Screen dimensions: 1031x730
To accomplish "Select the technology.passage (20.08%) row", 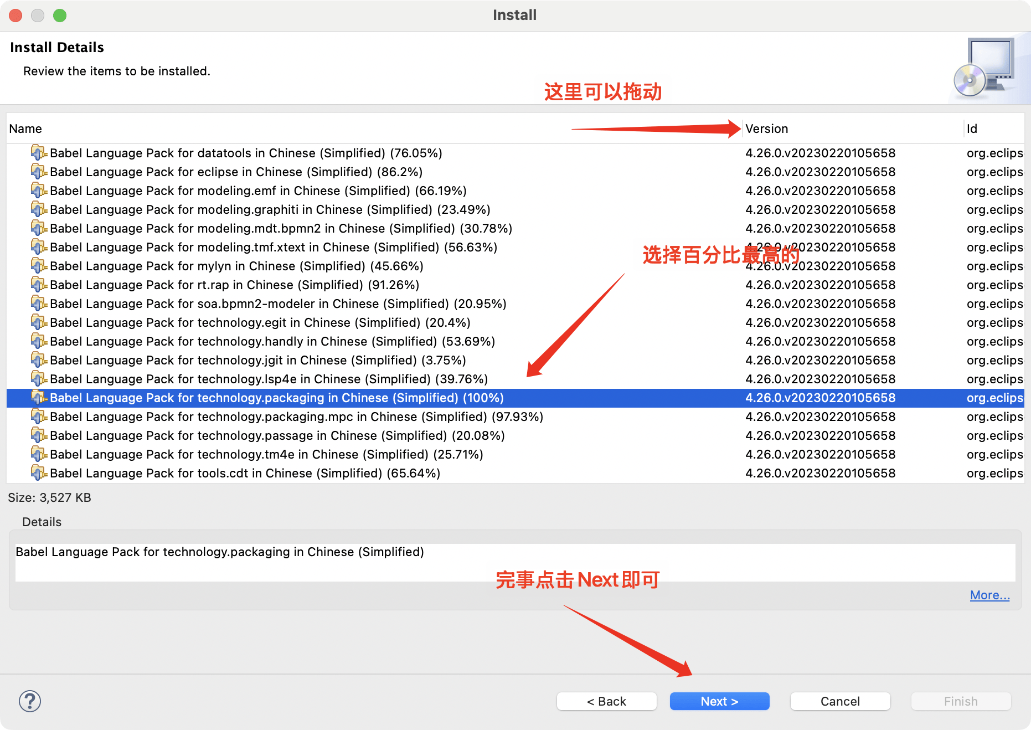I will (515, 435).
